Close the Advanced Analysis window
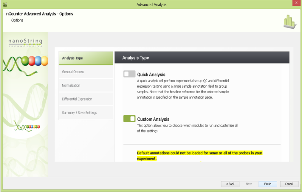This screenshot has width=302, height=192. 296,3
